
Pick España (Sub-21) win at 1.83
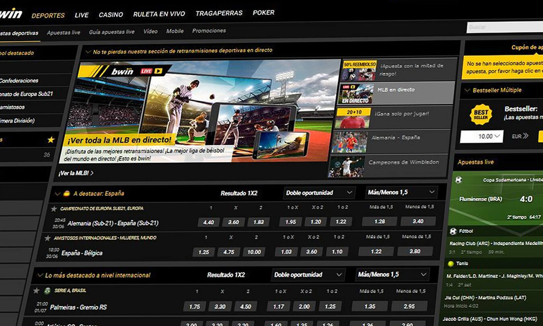point(258,222)
